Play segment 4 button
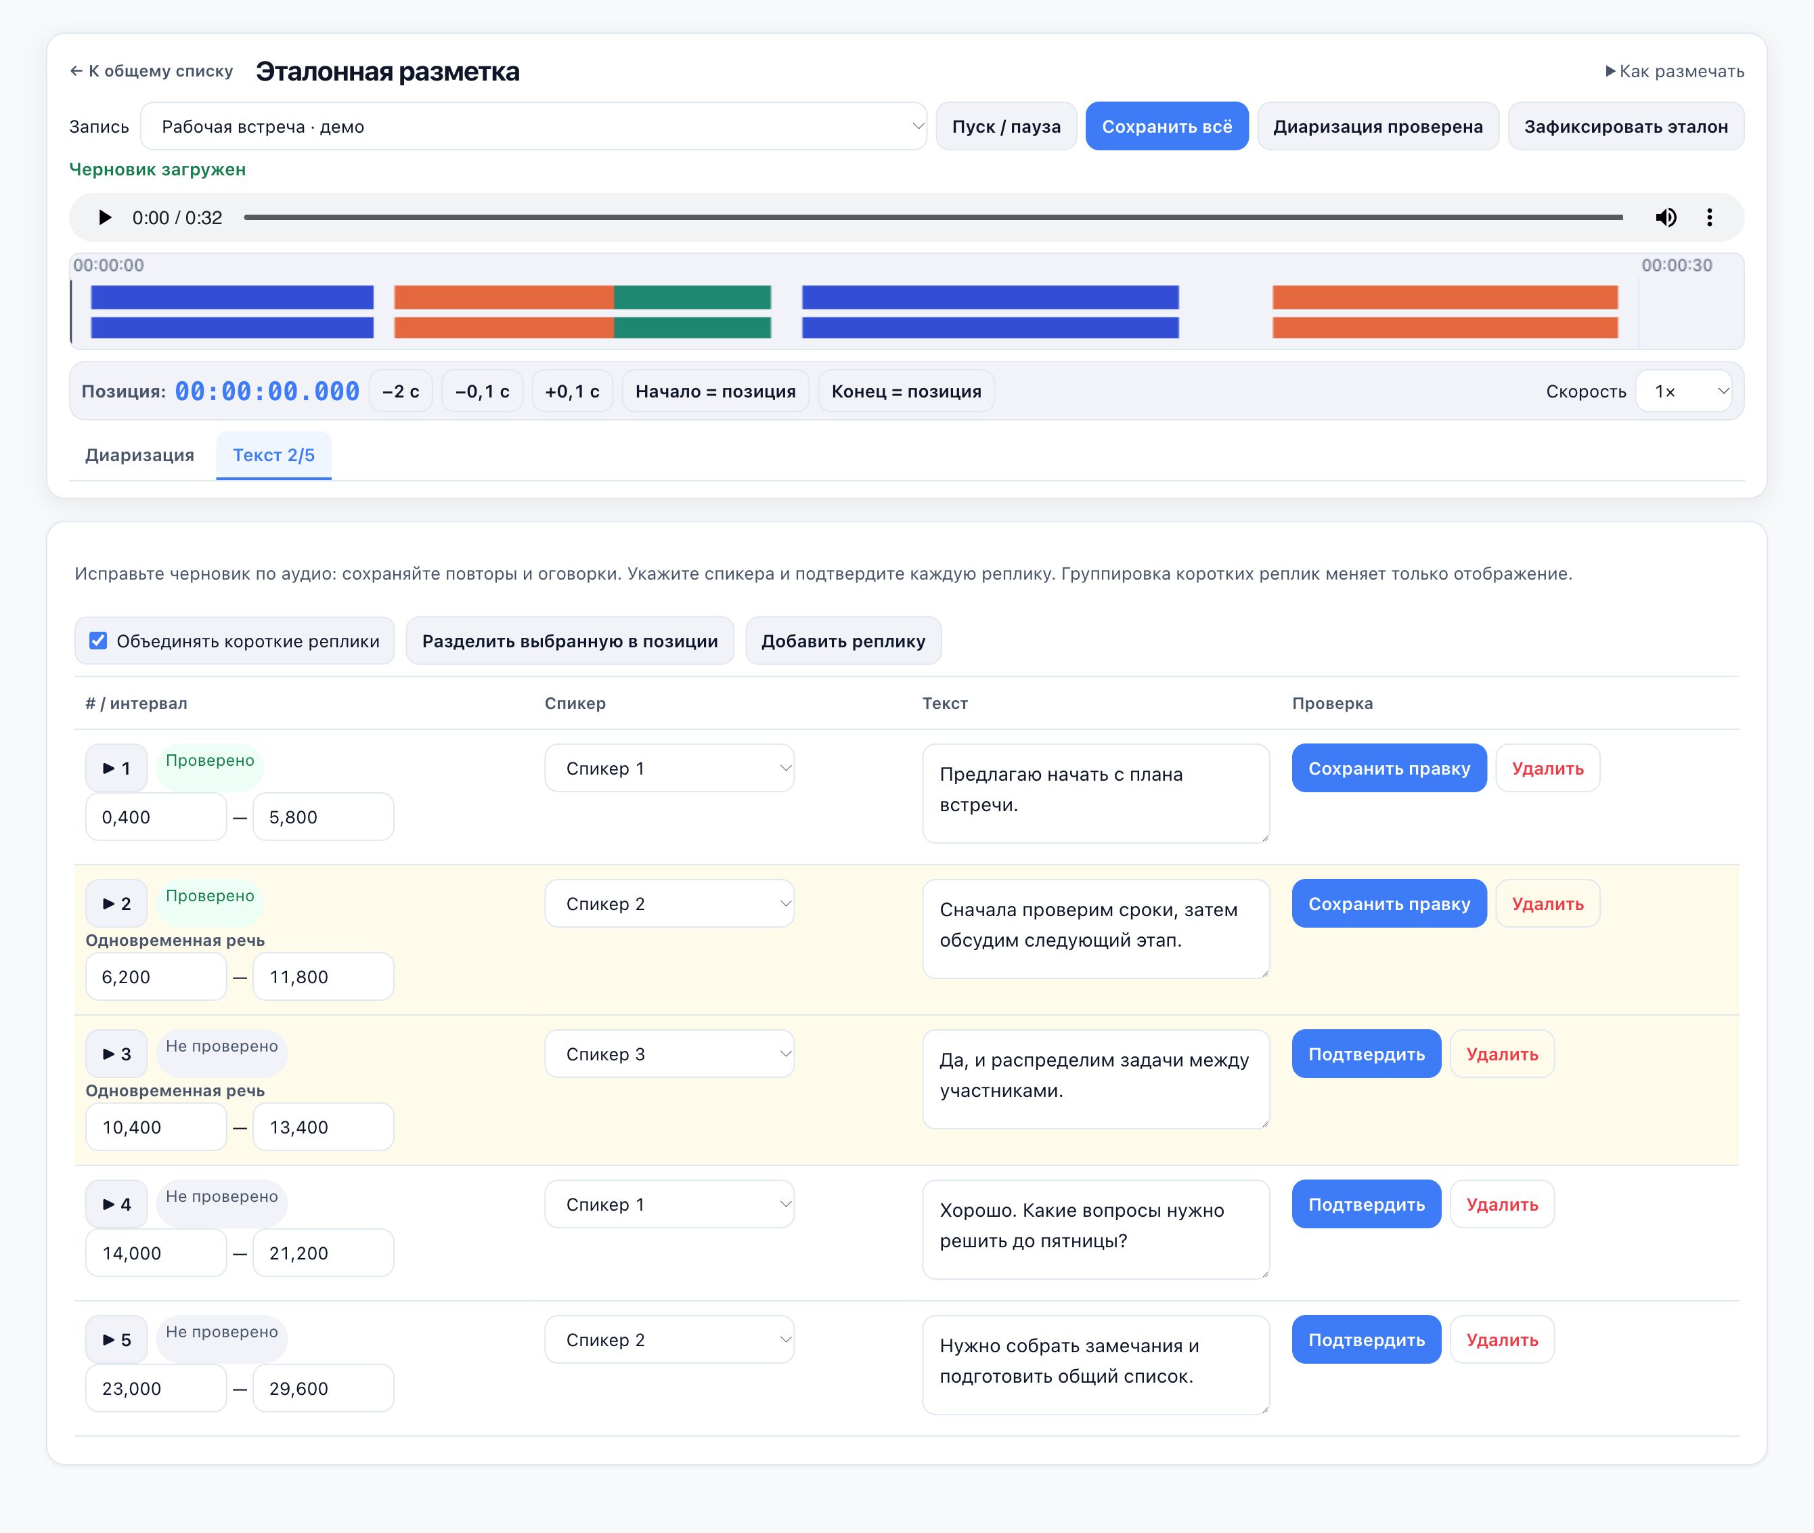Viewport: 1814px width, 1533px height. (x=116, y=1205)
